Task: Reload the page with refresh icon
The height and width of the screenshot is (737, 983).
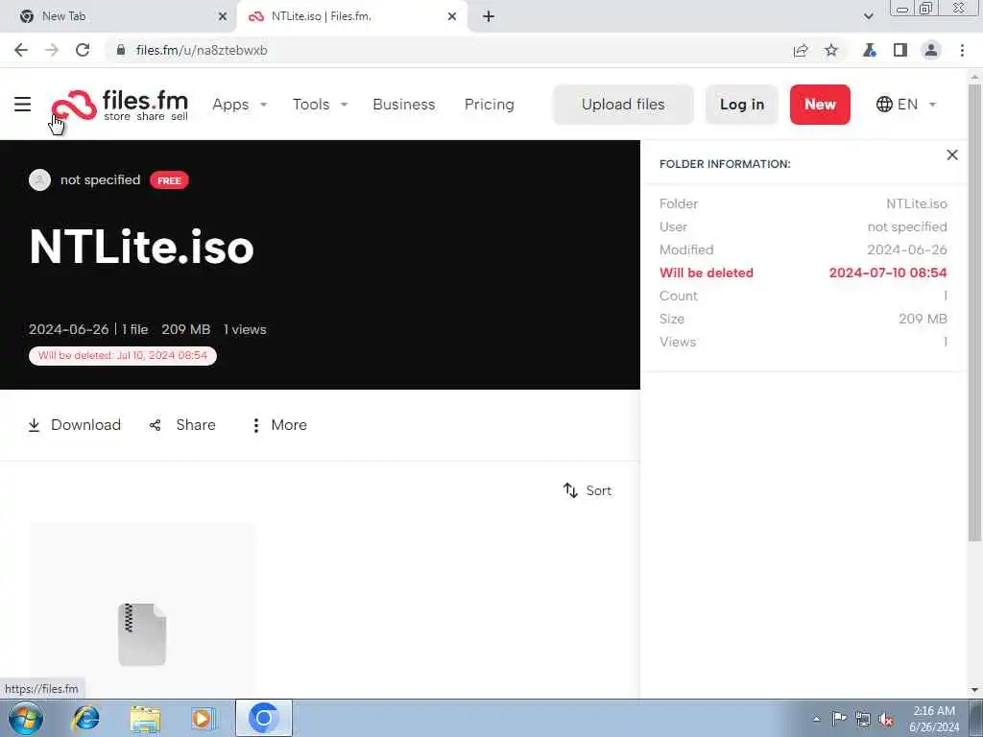Action: coord(83,50)
